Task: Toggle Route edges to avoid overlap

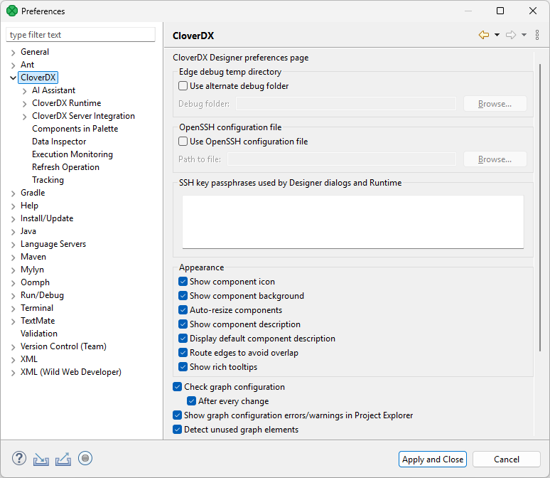Action: 183,353
